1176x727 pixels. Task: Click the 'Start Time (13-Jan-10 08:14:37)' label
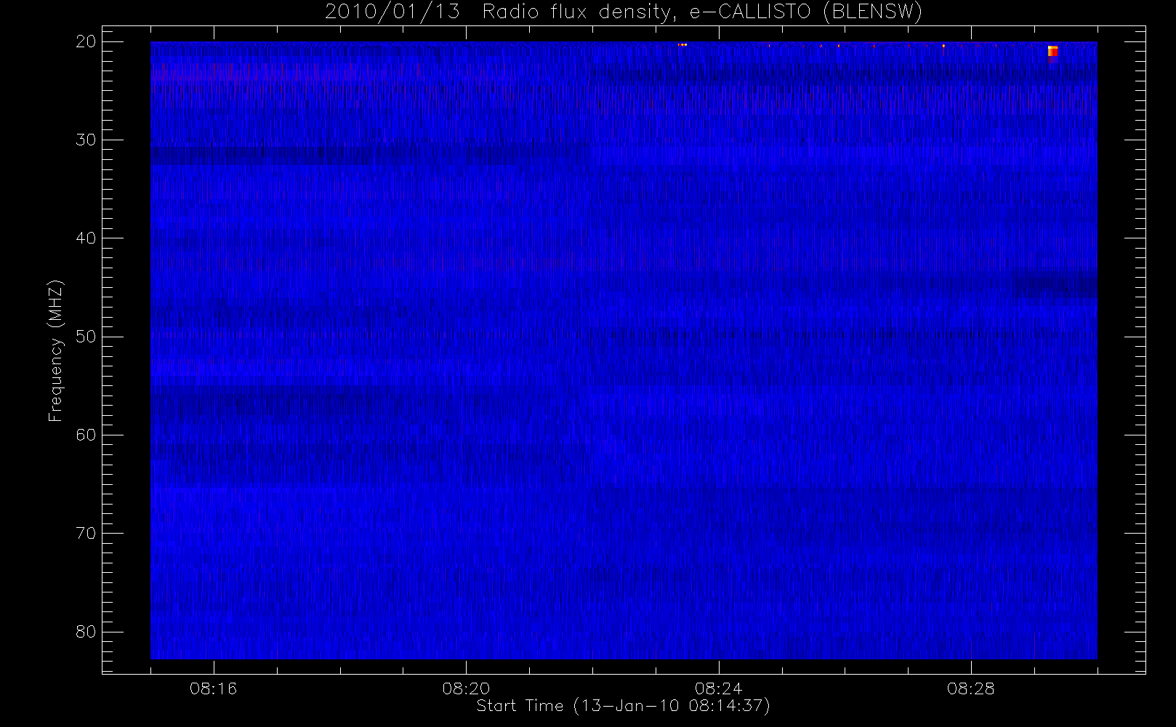(623, 706)
